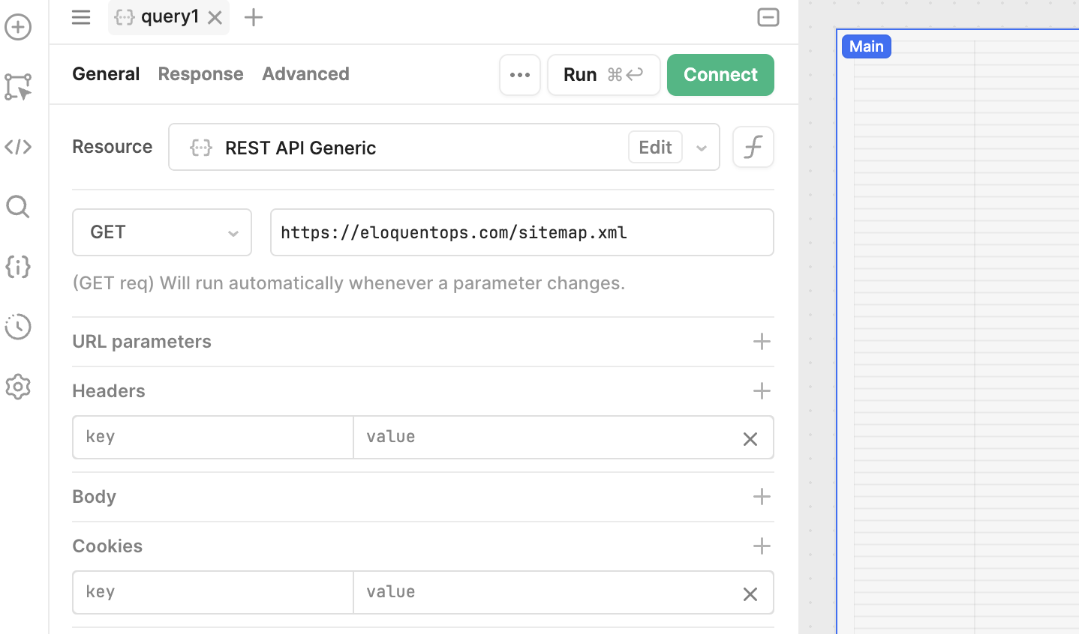Add a new URL parameter
Viewport: 1079px width, 634px height.
(761, 342)
